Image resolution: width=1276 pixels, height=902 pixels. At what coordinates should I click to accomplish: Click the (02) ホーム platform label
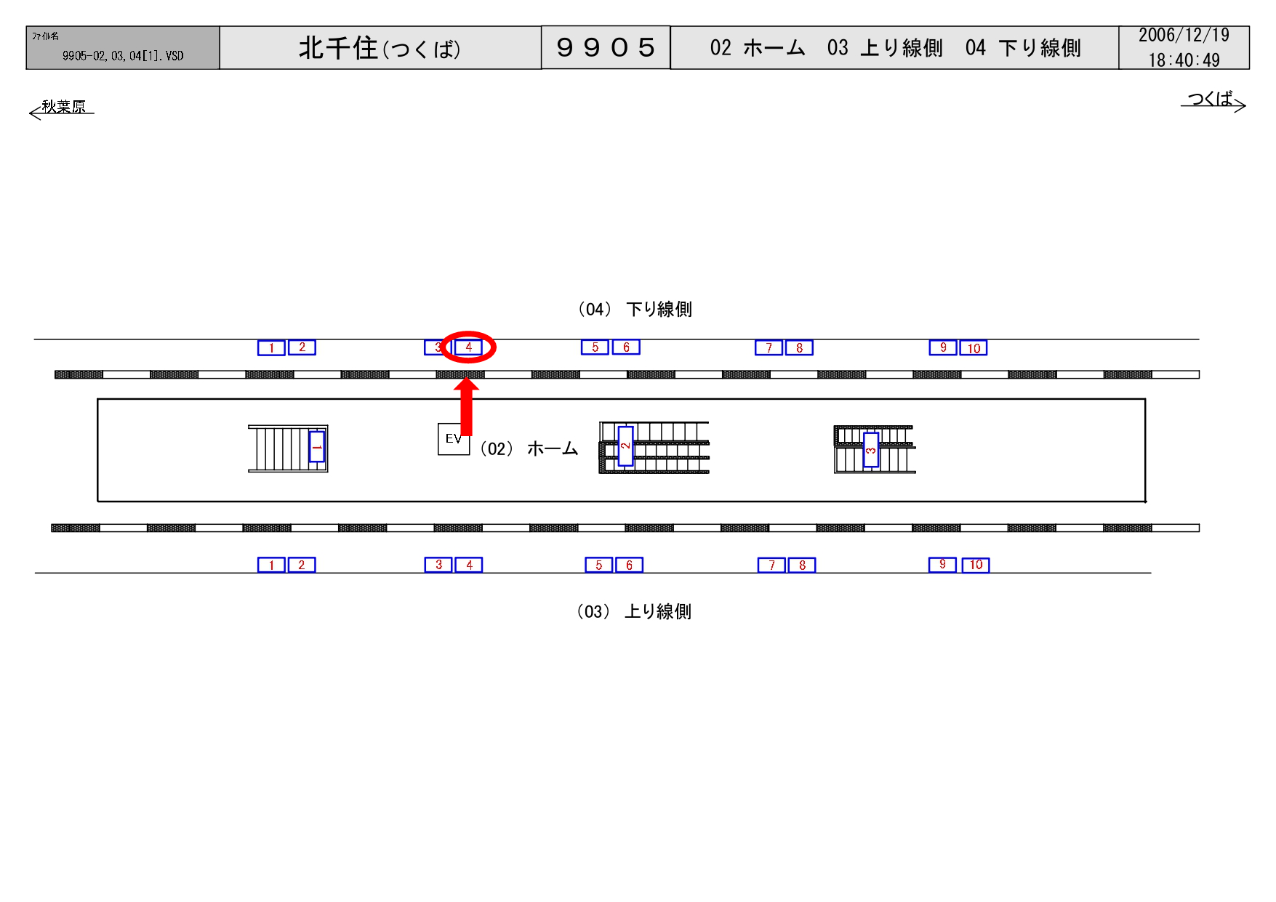pos(529,449)
